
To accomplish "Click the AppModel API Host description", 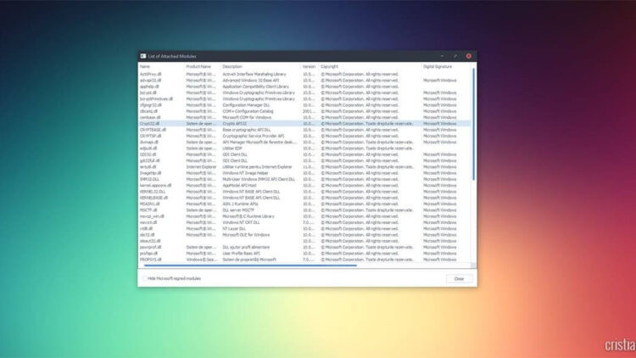I will point(239,186).
